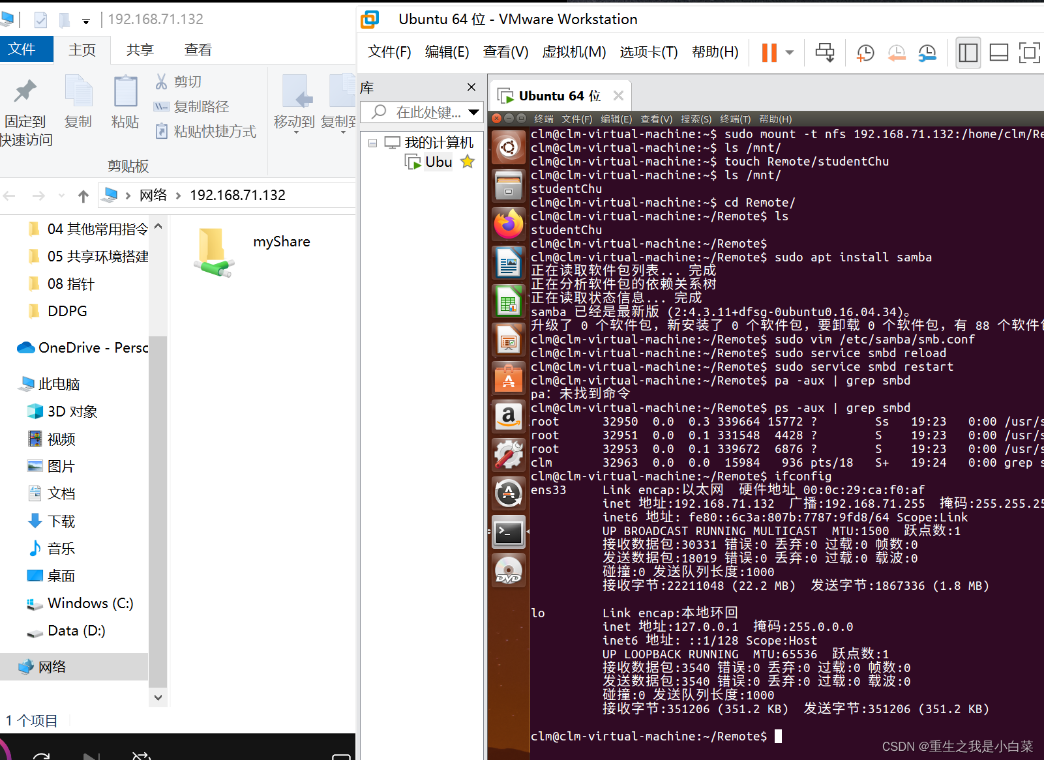Open Ubuntu Software Center from the dock

508,378
